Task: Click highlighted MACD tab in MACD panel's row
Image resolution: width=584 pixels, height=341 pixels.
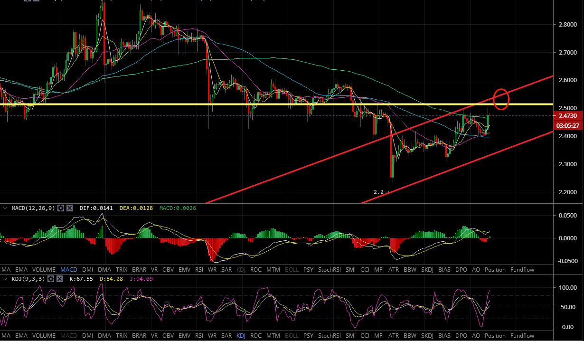Action: click(x=68, y=269)
